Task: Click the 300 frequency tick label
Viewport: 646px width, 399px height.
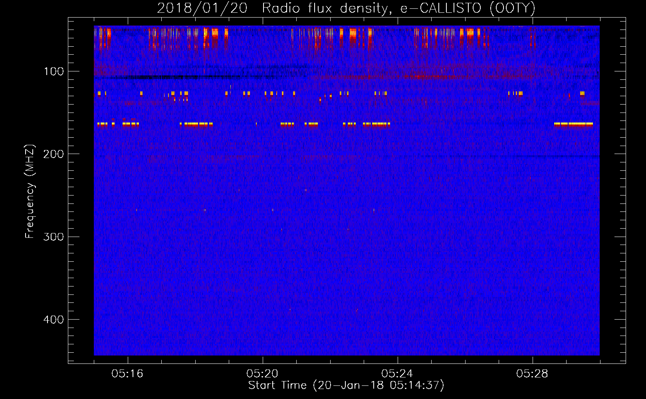Action: [54, 237]
